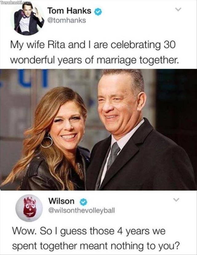Viewport: 197px width, 255px height.
Task: Click the 30 years of marriage tweet text
Action: click(x=94, y=52)
